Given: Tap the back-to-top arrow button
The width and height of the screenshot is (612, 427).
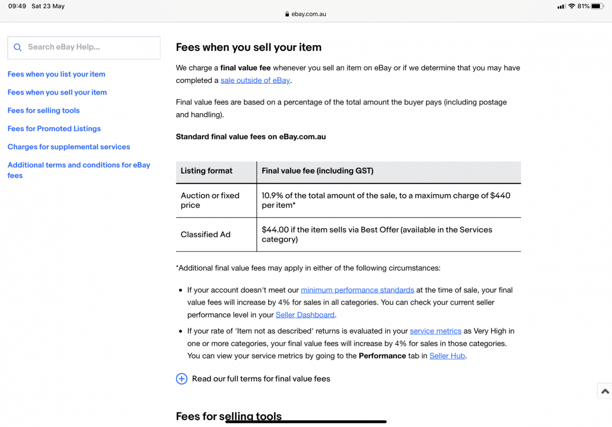Looking at the screenshot, I should (605, 391).
